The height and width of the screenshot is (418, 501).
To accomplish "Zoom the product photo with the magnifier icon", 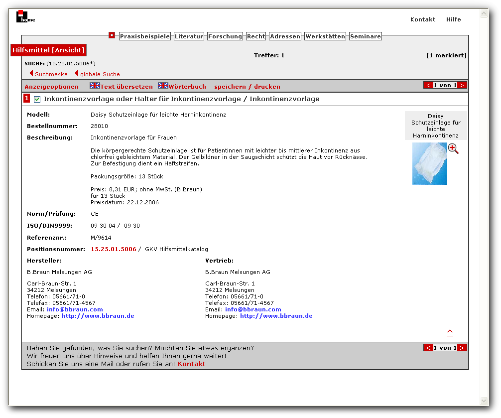I will (453, 148).
